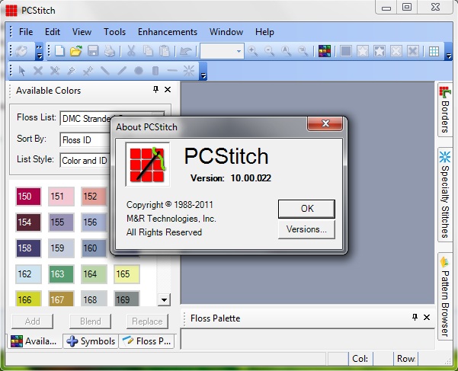
Task: Click the Save floppy disk icon
Action: coord(93,51)
